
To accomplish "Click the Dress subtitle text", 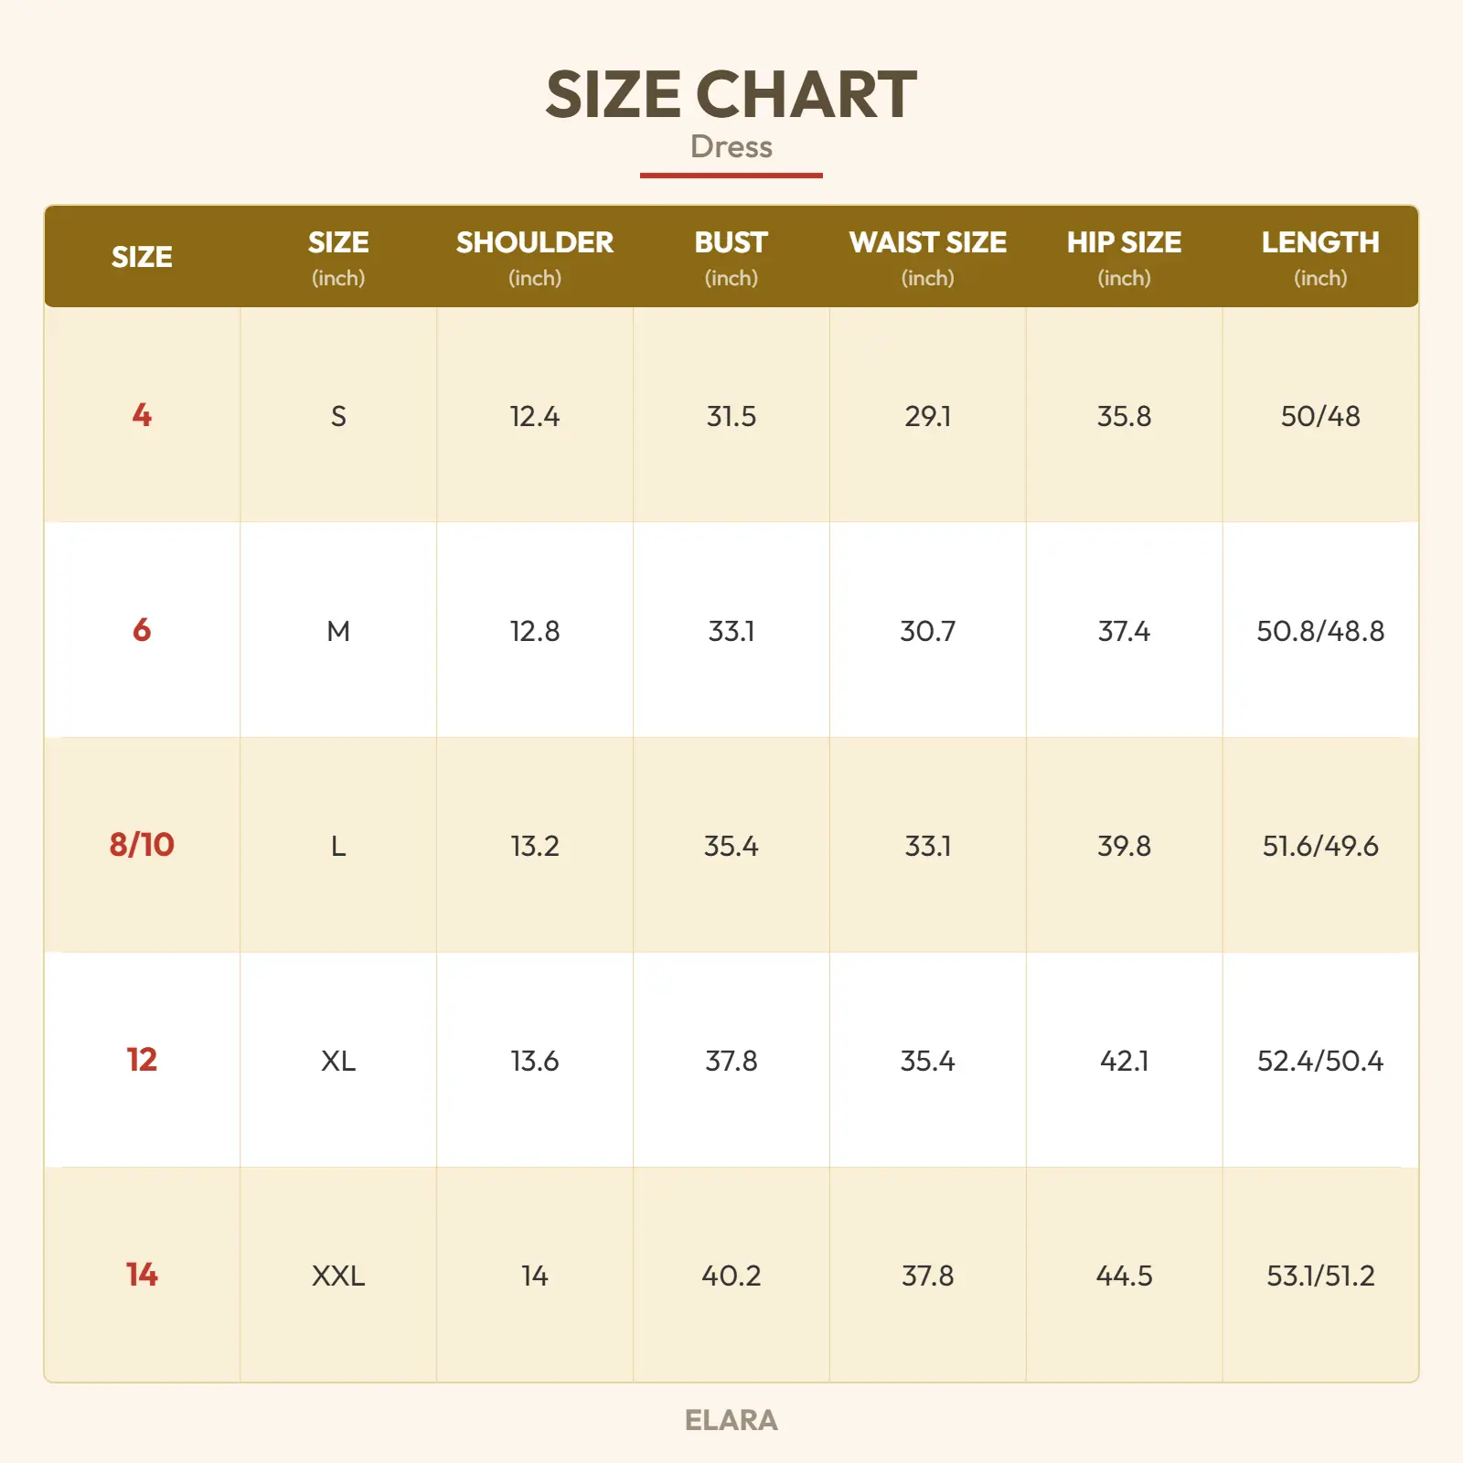I will coord(731,147).
